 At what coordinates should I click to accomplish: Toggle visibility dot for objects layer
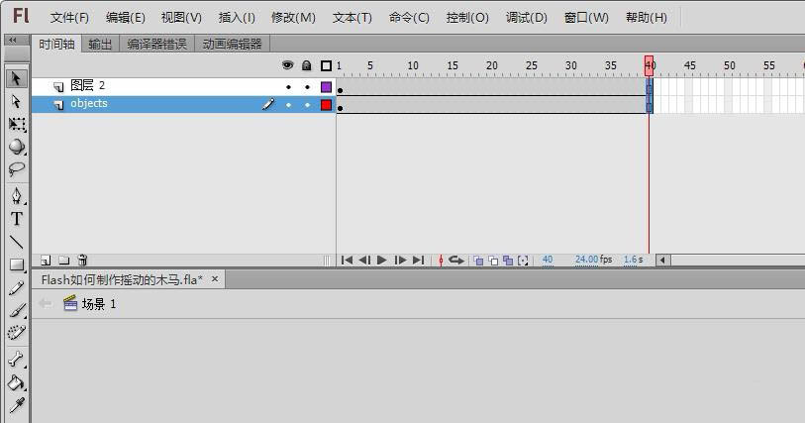(288, 105)
